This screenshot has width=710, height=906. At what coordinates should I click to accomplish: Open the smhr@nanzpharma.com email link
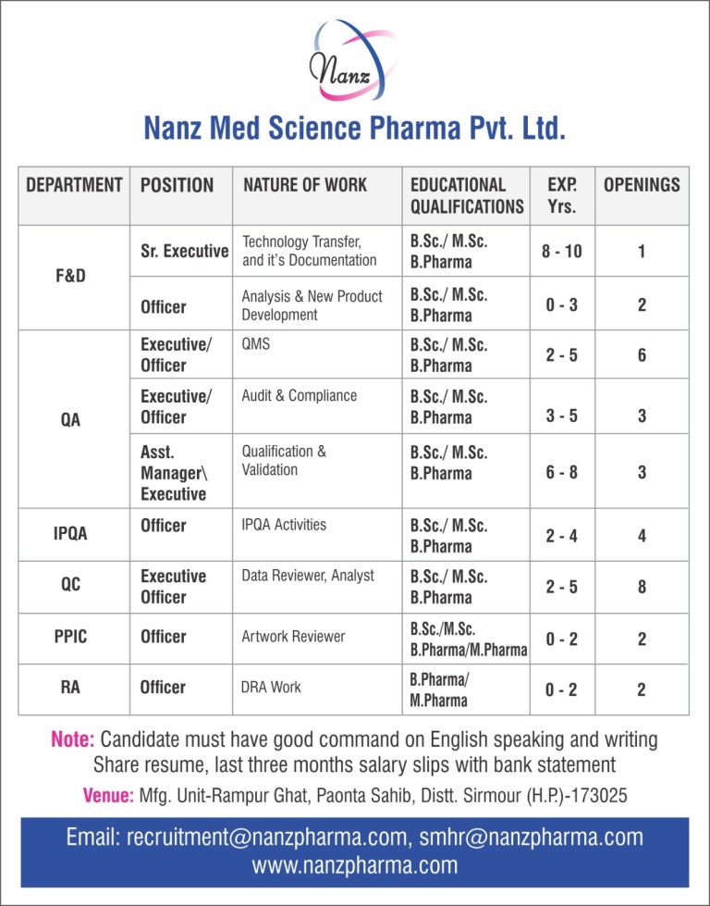coord(531,838)
